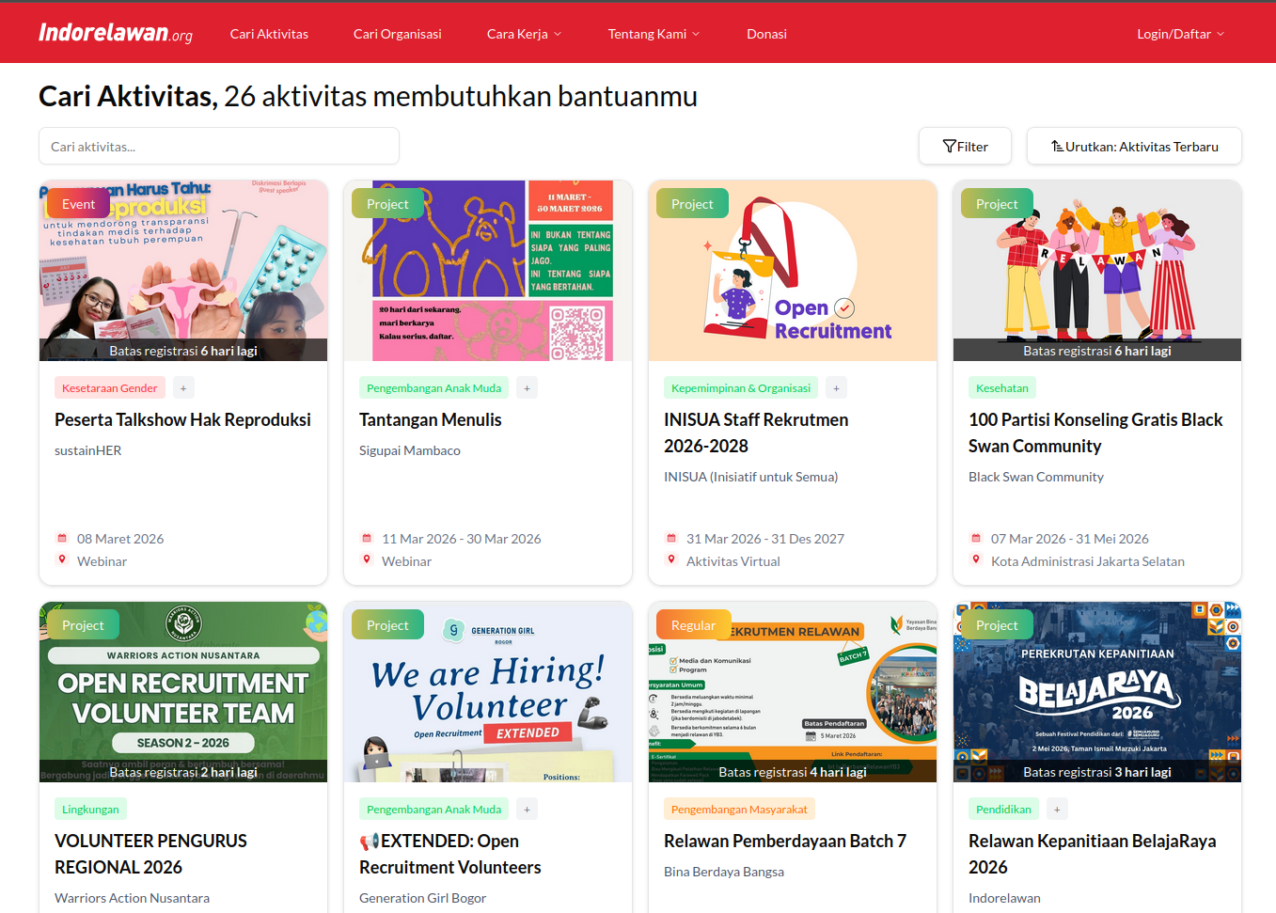Image resolution: width=1276 pixels, height=913 pixels.
Task: Click the plus tag next to Pendidikan
Action: click(x=1057, y=810)
